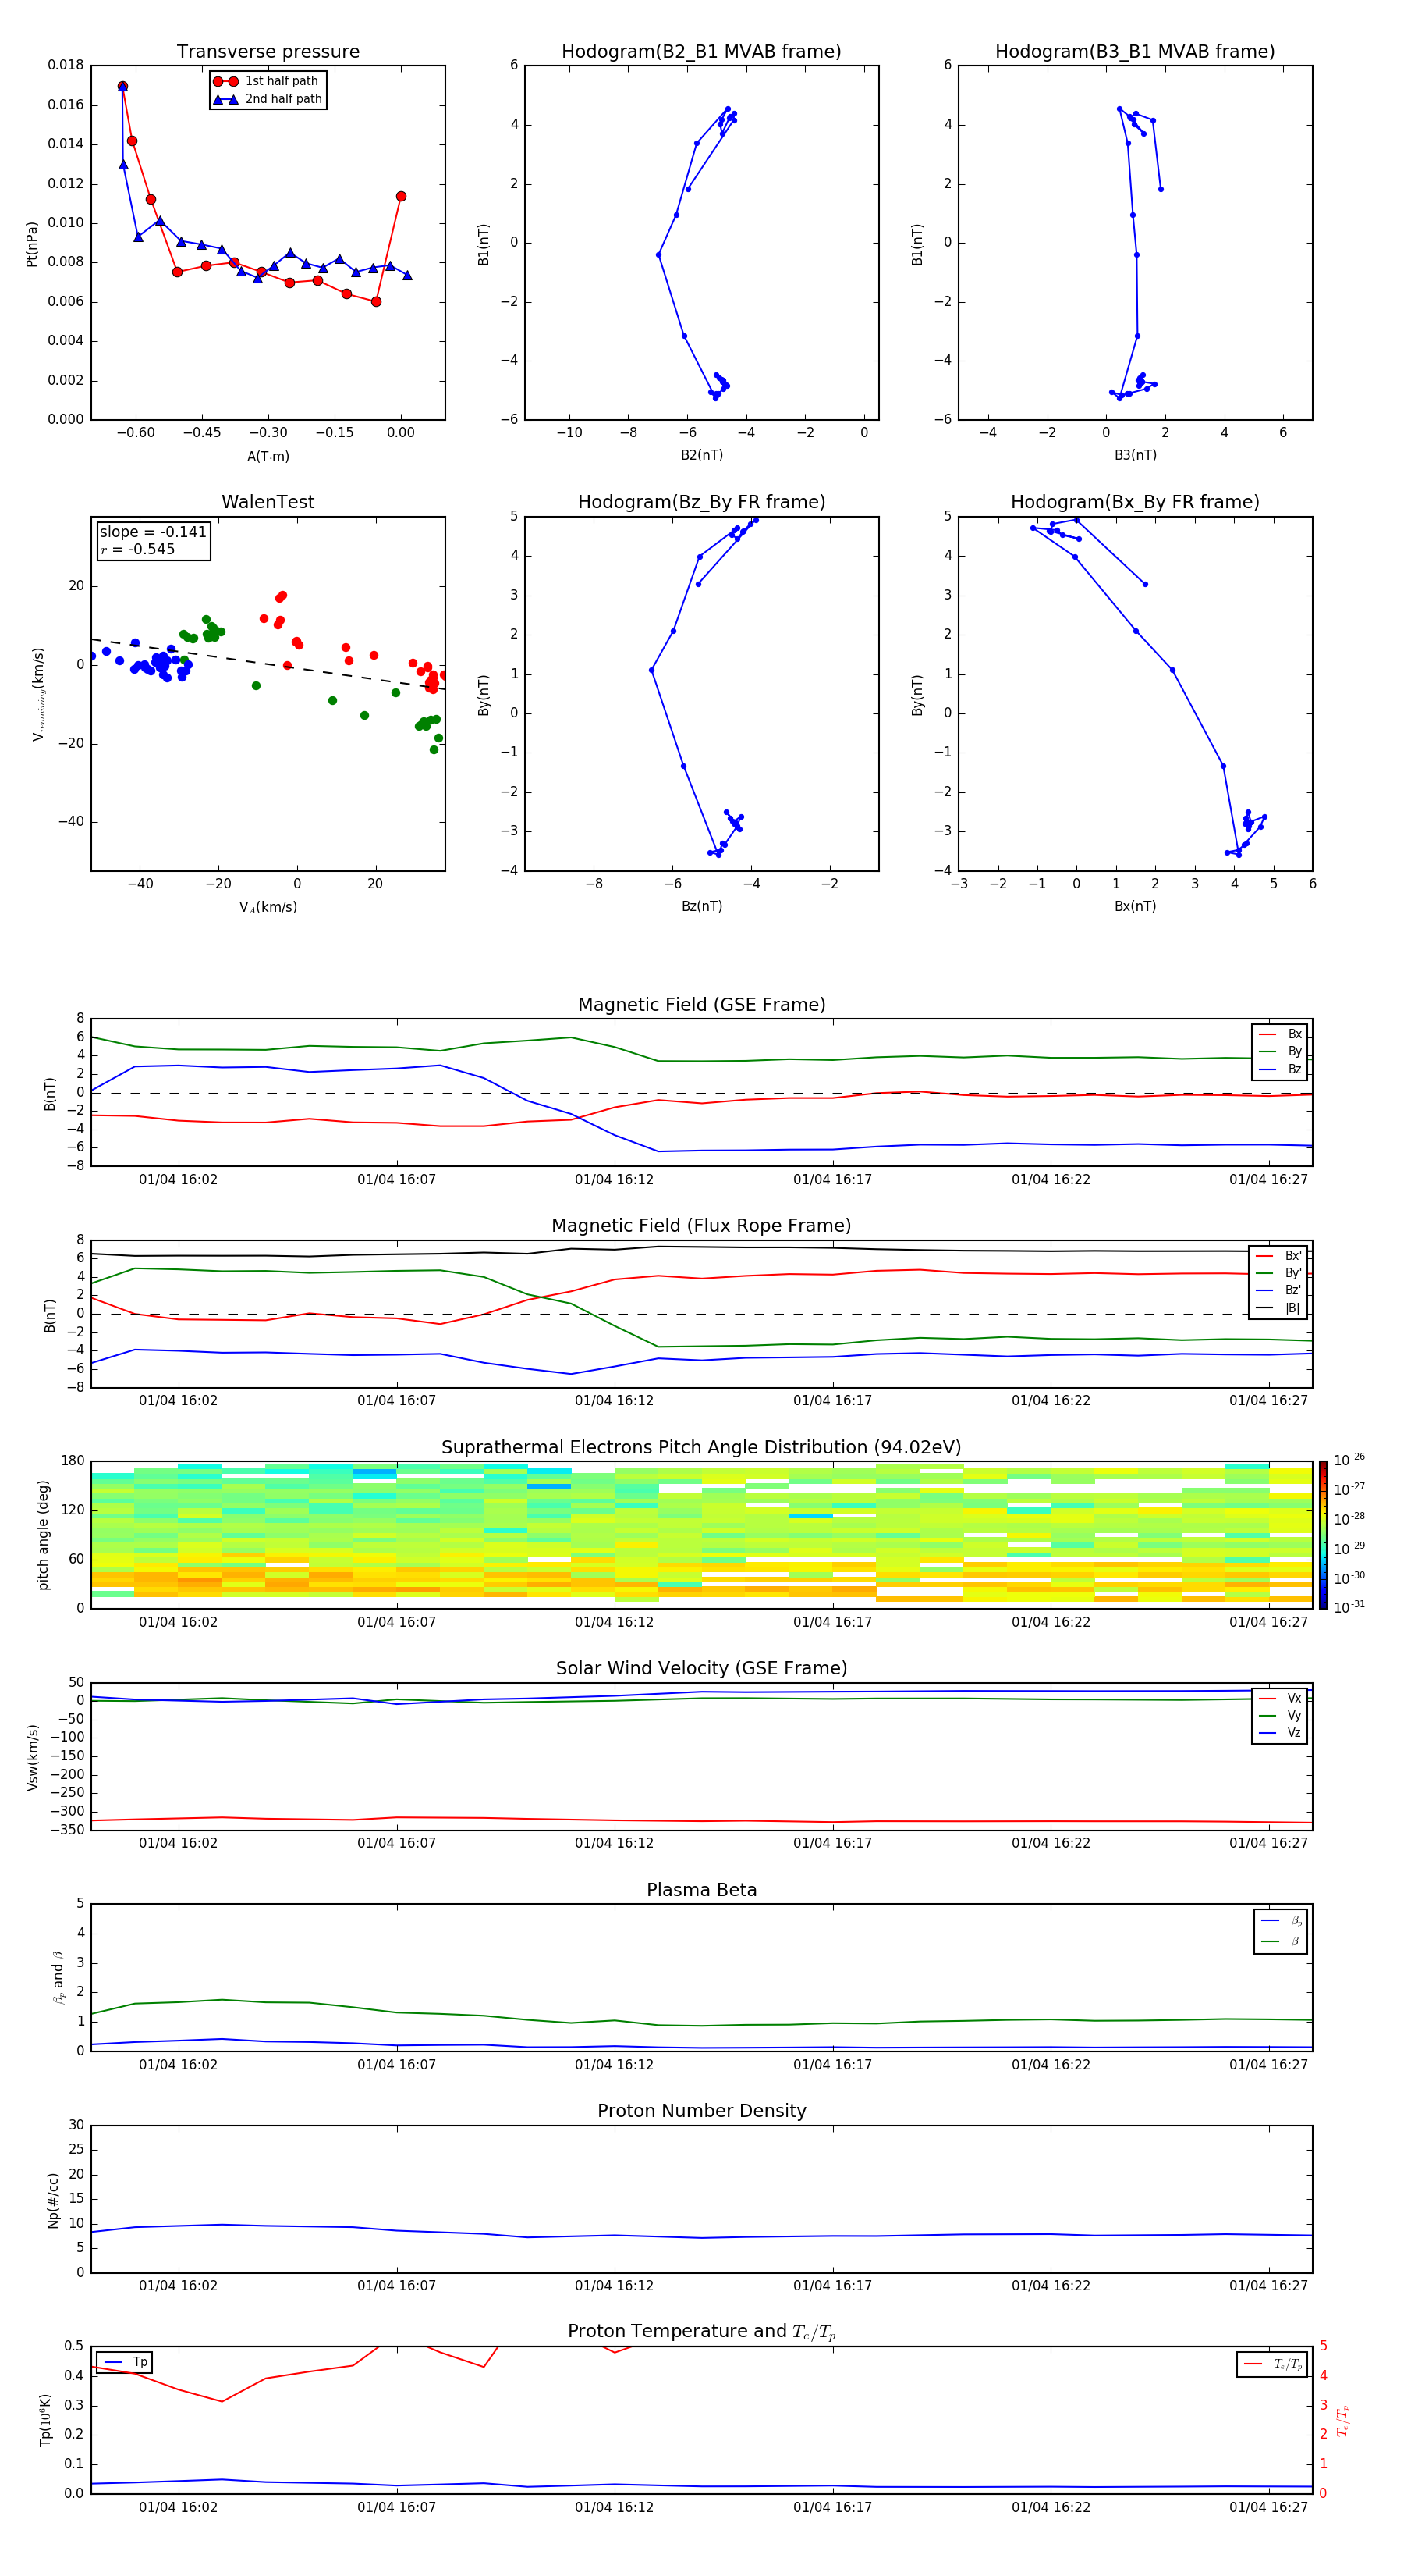Click '|B|' legend entry in Flux Rope plot

tap(1278, 1308)
